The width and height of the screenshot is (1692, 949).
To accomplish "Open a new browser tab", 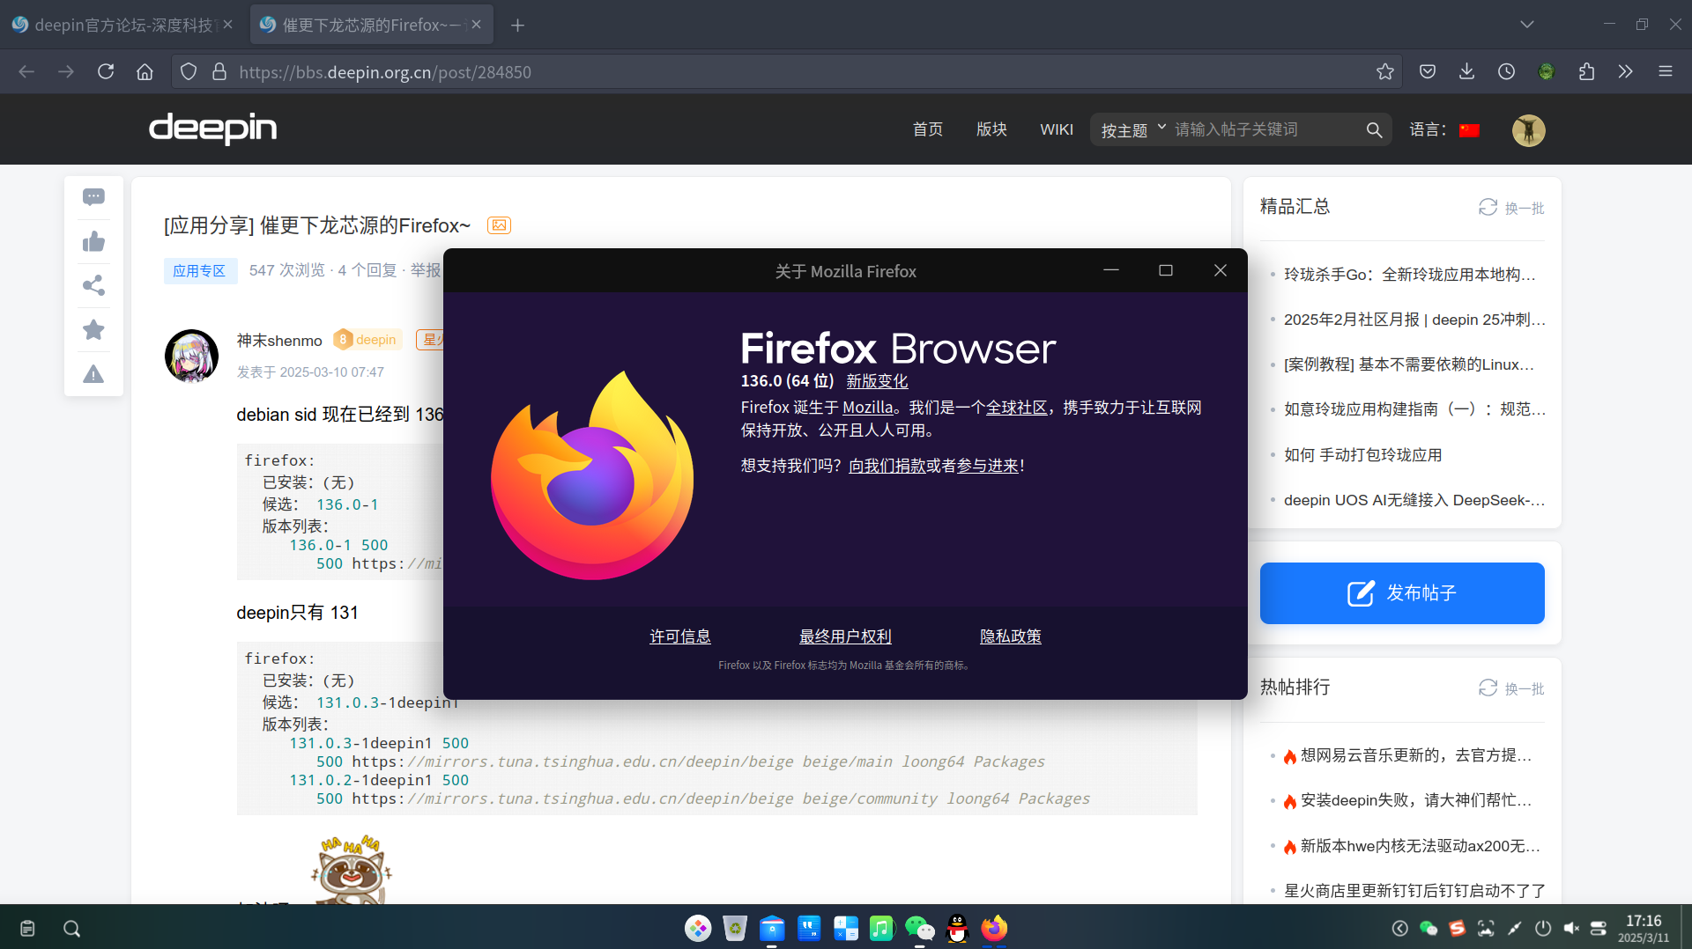I will coord(518,25).
